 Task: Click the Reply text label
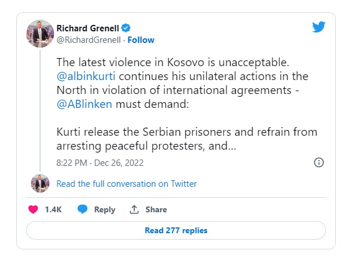(105, 209)
